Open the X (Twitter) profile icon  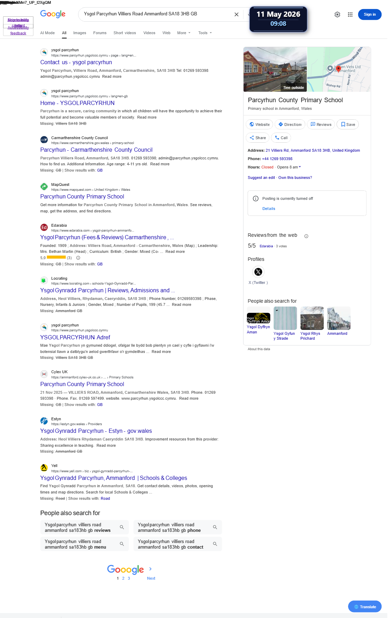coord(258,272)
